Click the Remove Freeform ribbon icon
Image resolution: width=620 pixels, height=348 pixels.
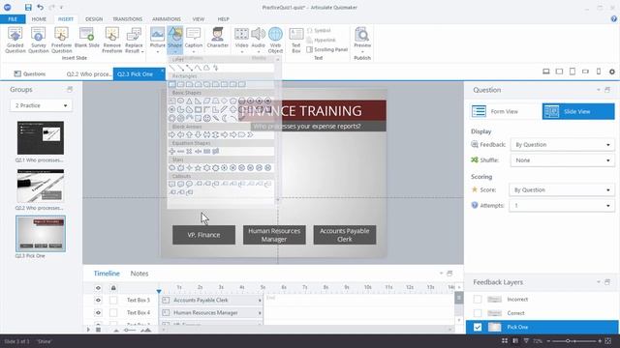[x=112, y=40]
